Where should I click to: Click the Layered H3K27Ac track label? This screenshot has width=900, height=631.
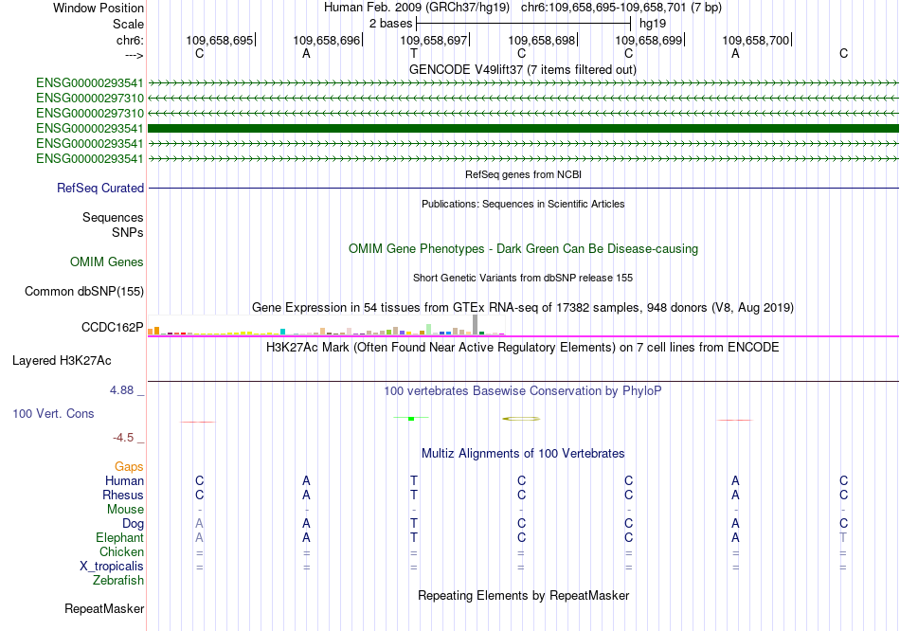pos(62,361)
